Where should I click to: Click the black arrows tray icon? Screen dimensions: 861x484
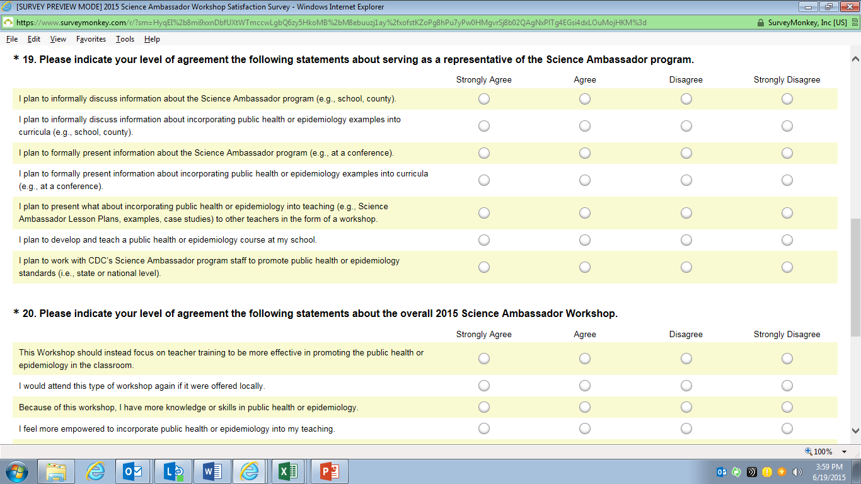(752, 471)
